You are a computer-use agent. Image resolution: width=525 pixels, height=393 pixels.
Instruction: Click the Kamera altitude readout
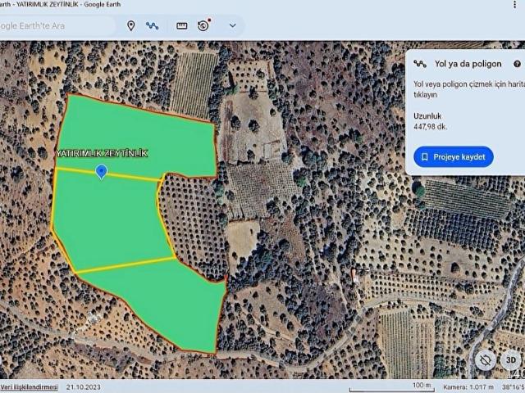(x=469, y=386)
